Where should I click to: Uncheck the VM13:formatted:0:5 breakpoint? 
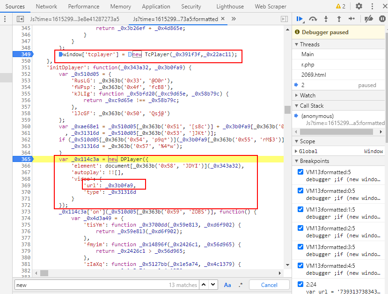tap(300, 191)
